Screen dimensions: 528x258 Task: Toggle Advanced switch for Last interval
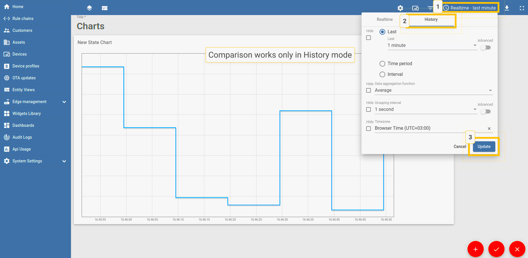click(x=485, y=48)
